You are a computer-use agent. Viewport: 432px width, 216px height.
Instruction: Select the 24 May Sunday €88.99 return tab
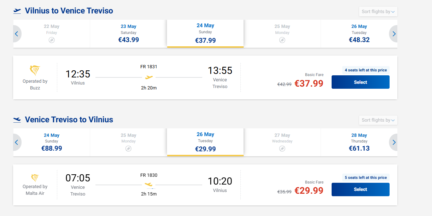pos(52,142)
